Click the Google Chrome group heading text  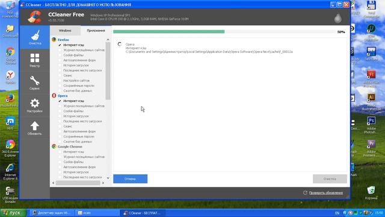(x=70, y=146)
